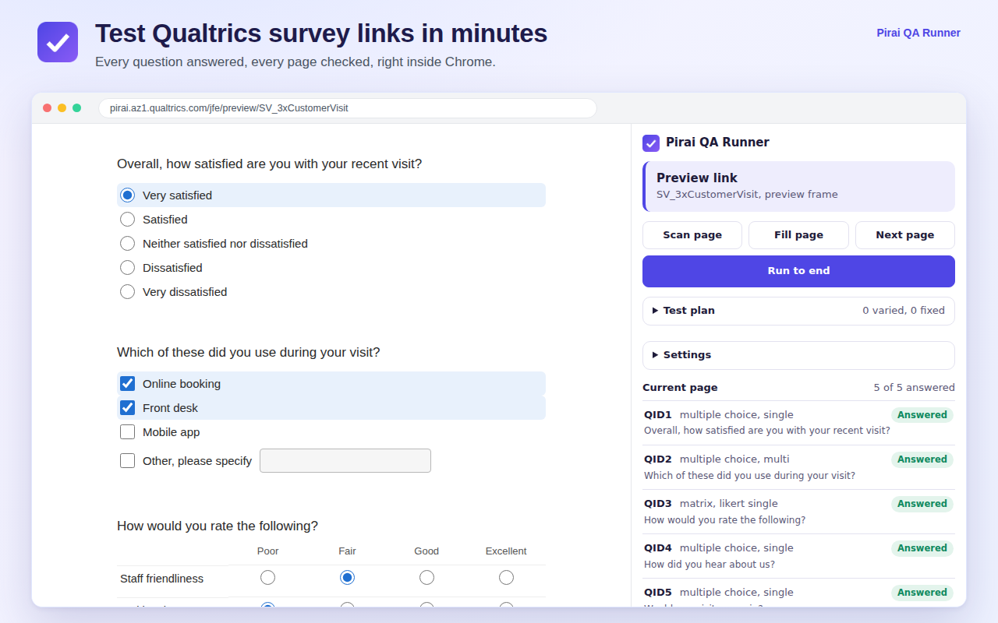This screenshot has width=998, height=623.
Task: Click the Answered badge for QID4
Action: pyautogui.click(x=922, y=548)
